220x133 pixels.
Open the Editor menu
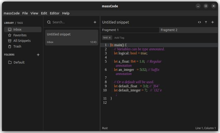coord(55,13)
